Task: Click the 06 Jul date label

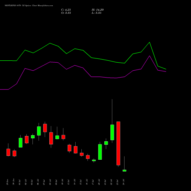Action: 38,182
